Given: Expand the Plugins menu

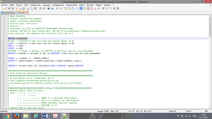Looking at the screenshot, I should (x=98, y=5).
